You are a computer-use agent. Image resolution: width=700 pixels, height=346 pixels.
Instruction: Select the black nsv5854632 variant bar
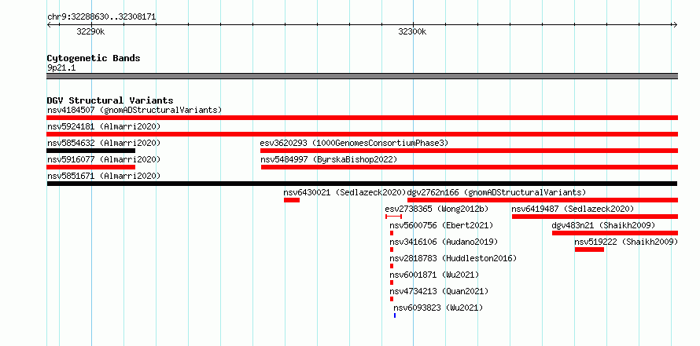(x=90, y=151)
